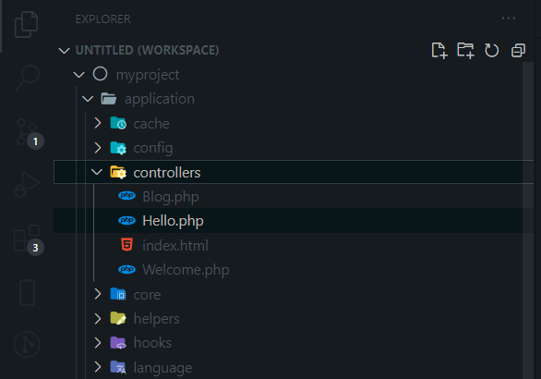Open Extensions view with badge 3
541x379 pixels.
point(29,240)
